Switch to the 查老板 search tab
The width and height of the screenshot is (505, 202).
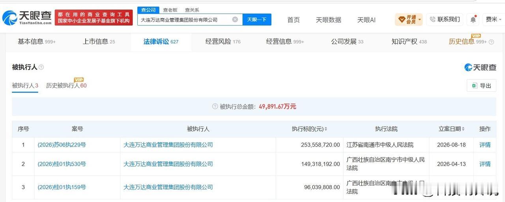click(170, 10)
